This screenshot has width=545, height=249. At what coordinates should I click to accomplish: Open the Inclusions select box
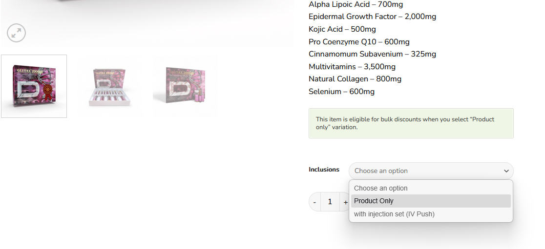coord(425,171)
